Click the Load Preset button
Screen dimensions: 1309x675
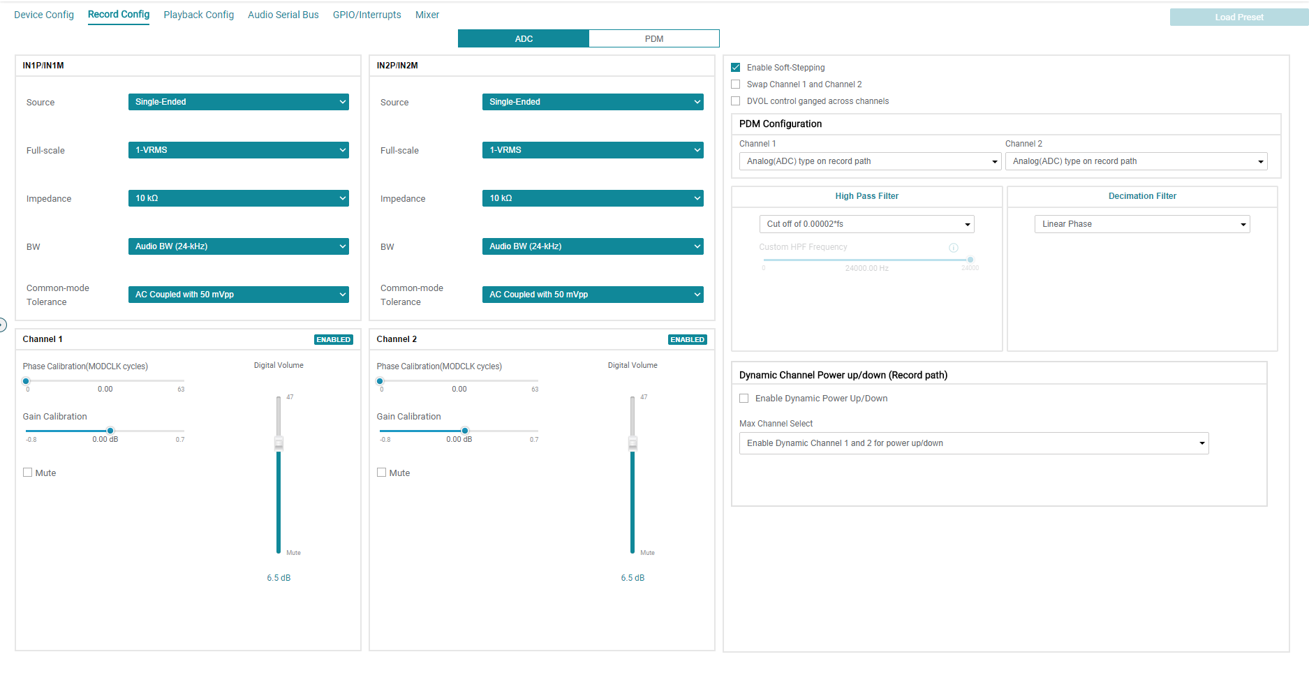pyautogui.click(x=1239, y=17)
